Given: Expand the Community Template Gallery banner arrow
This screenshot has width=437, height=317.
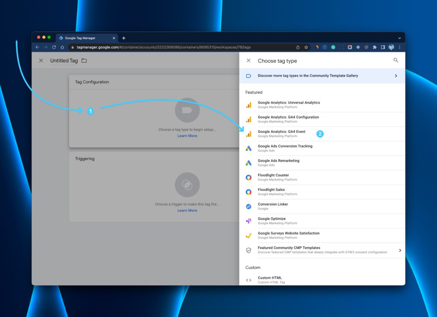Looking at the screenshot, I should pos(396,76).
